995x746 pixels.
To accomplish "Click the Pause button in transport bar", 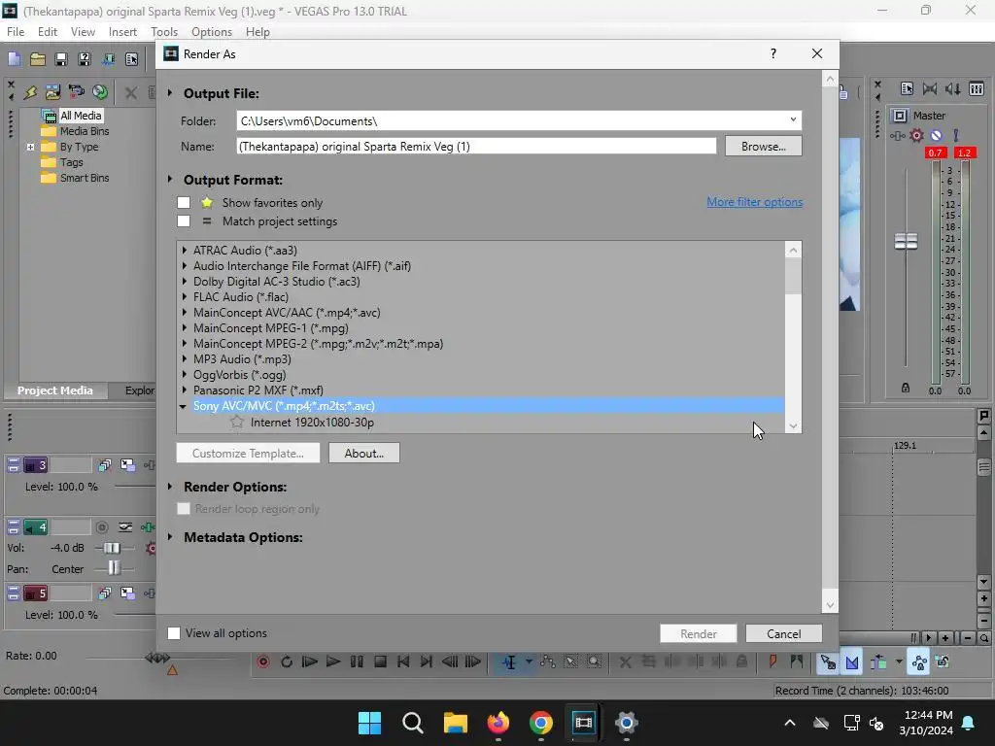I will [357, 662].
